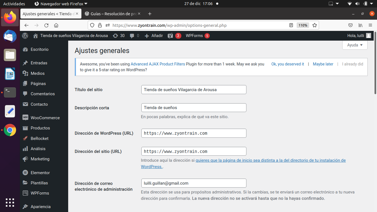Open Elementor from its sidebar icon
Screen dimensions: 377x212
tap(25, 173)
